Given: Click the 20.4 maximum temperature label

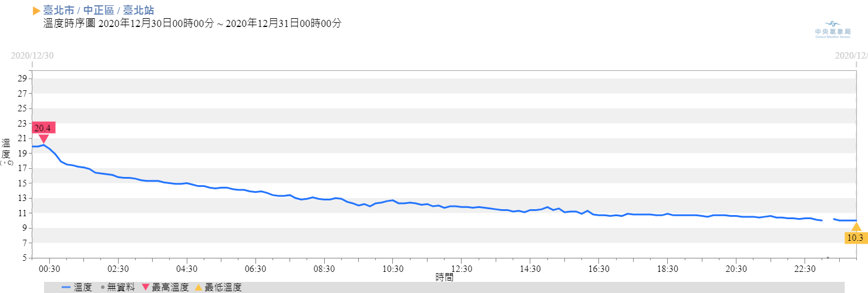Looking at the screenshot, I should click(43, 128).
